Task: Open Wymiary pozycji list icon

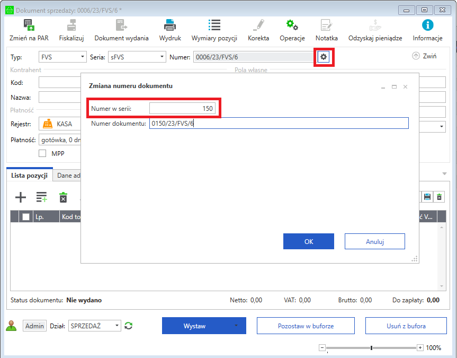Action: [x=214, y=25]
